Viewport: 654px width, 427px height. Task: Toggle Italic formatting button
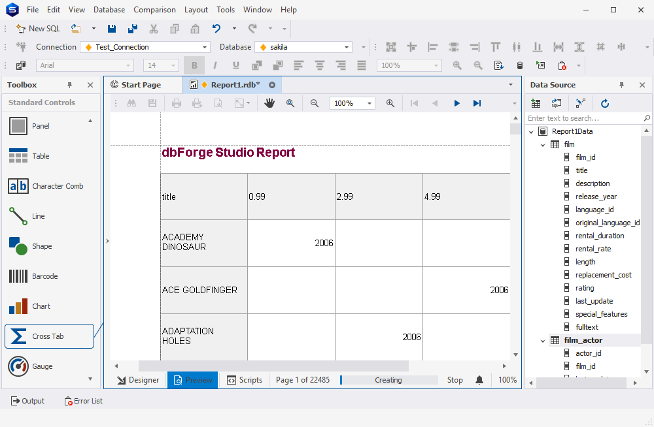pos(215,65)
